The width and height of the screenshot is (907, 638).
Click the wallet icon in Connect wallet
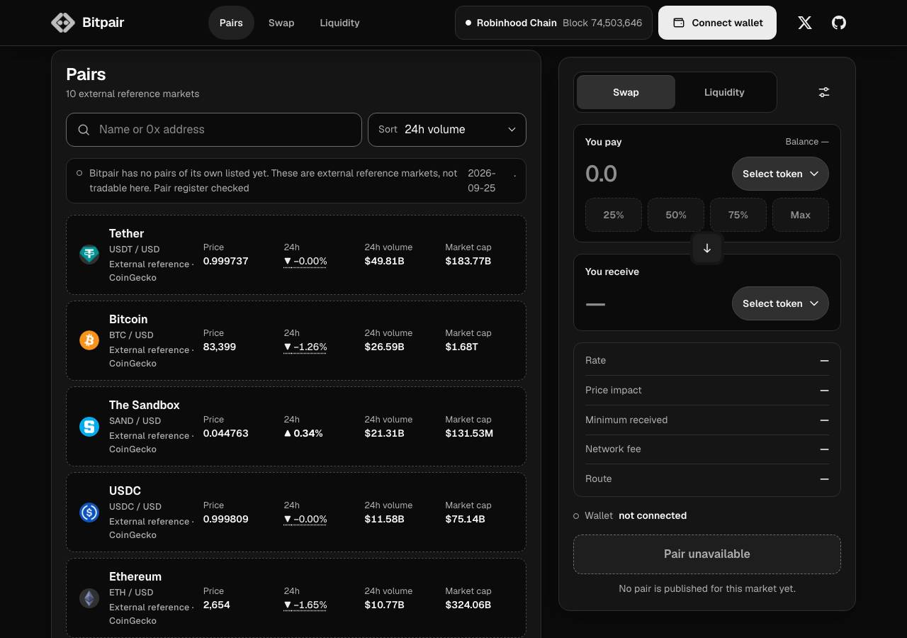click(678, 23)
